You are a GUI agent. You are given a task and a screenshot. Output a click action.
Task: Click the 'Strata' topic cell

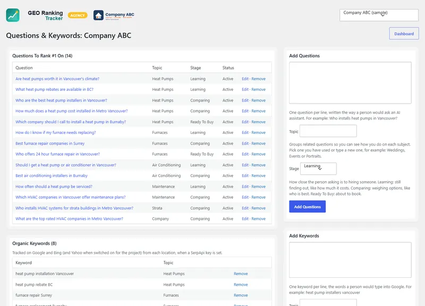tap(157, 208)
